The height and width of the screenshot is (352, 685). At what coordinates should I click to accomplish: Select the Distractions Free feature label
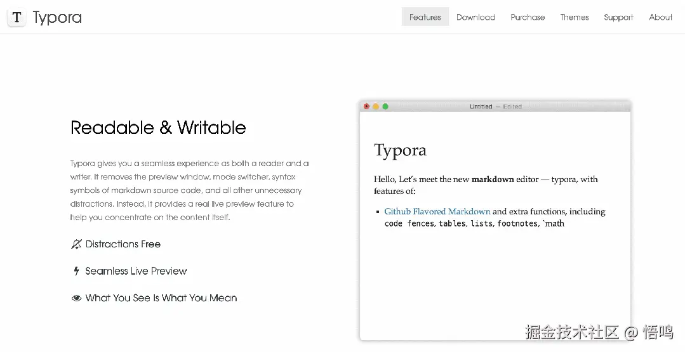coord(123,244)
